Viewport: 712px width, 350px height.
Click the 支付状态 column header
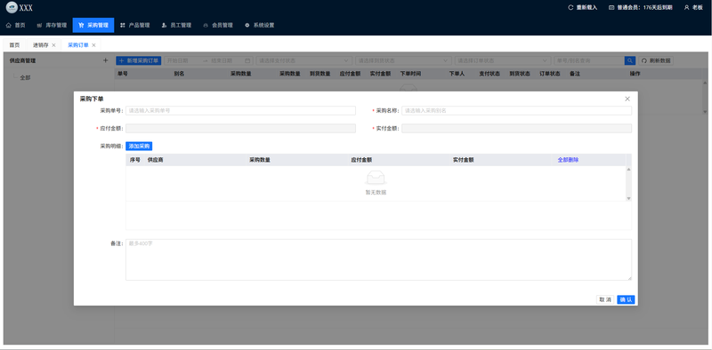489,74
